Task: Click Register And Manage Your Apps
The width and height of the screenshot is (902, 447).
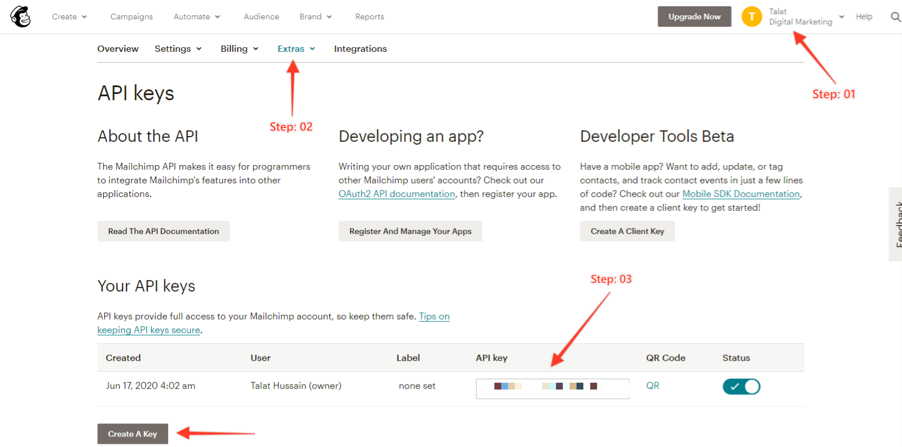Action: tap(411, 231)
